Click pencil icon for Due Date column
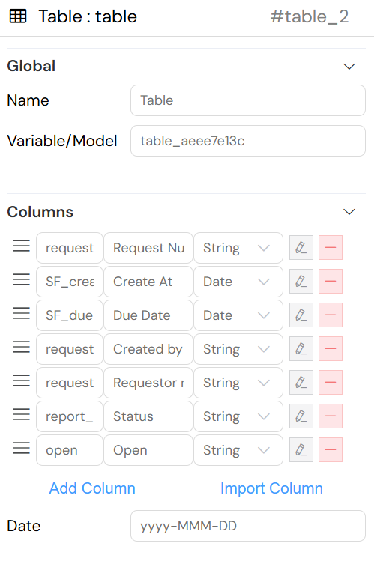This screenshot has height=573, width=374. tap(301, 315)
